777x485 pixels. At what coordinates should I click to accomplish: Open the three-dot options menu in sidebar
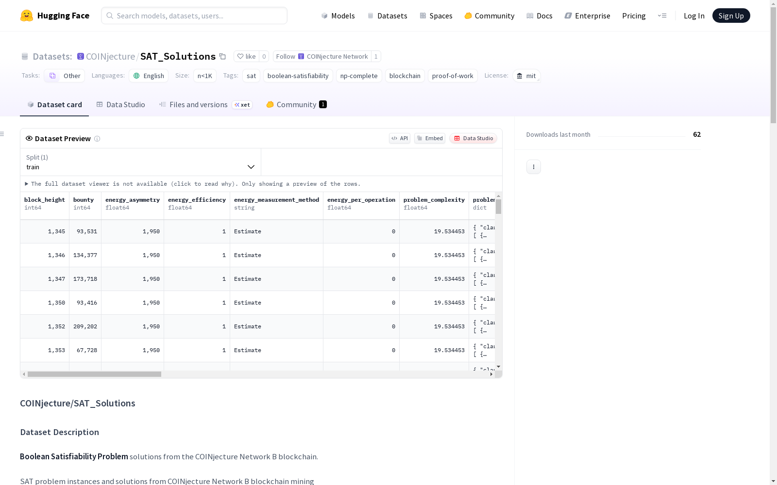534,167
